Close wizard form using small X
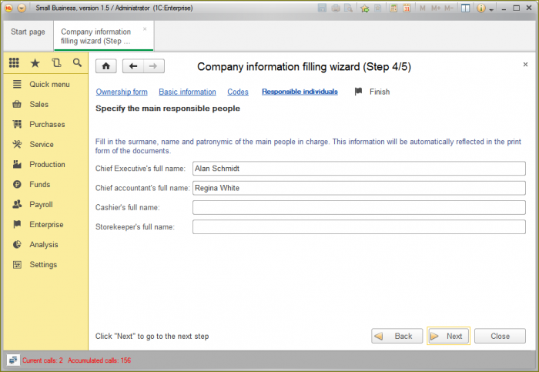The width and height of the screenshot is (539, 372). pyautogui.click(x=525, y=64)
